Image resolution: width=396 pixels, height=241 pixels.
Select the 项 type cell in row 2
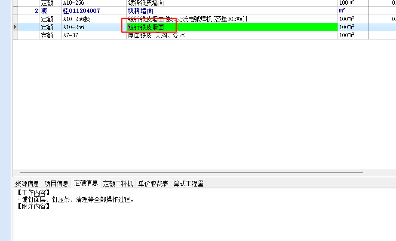coord(51,11)
